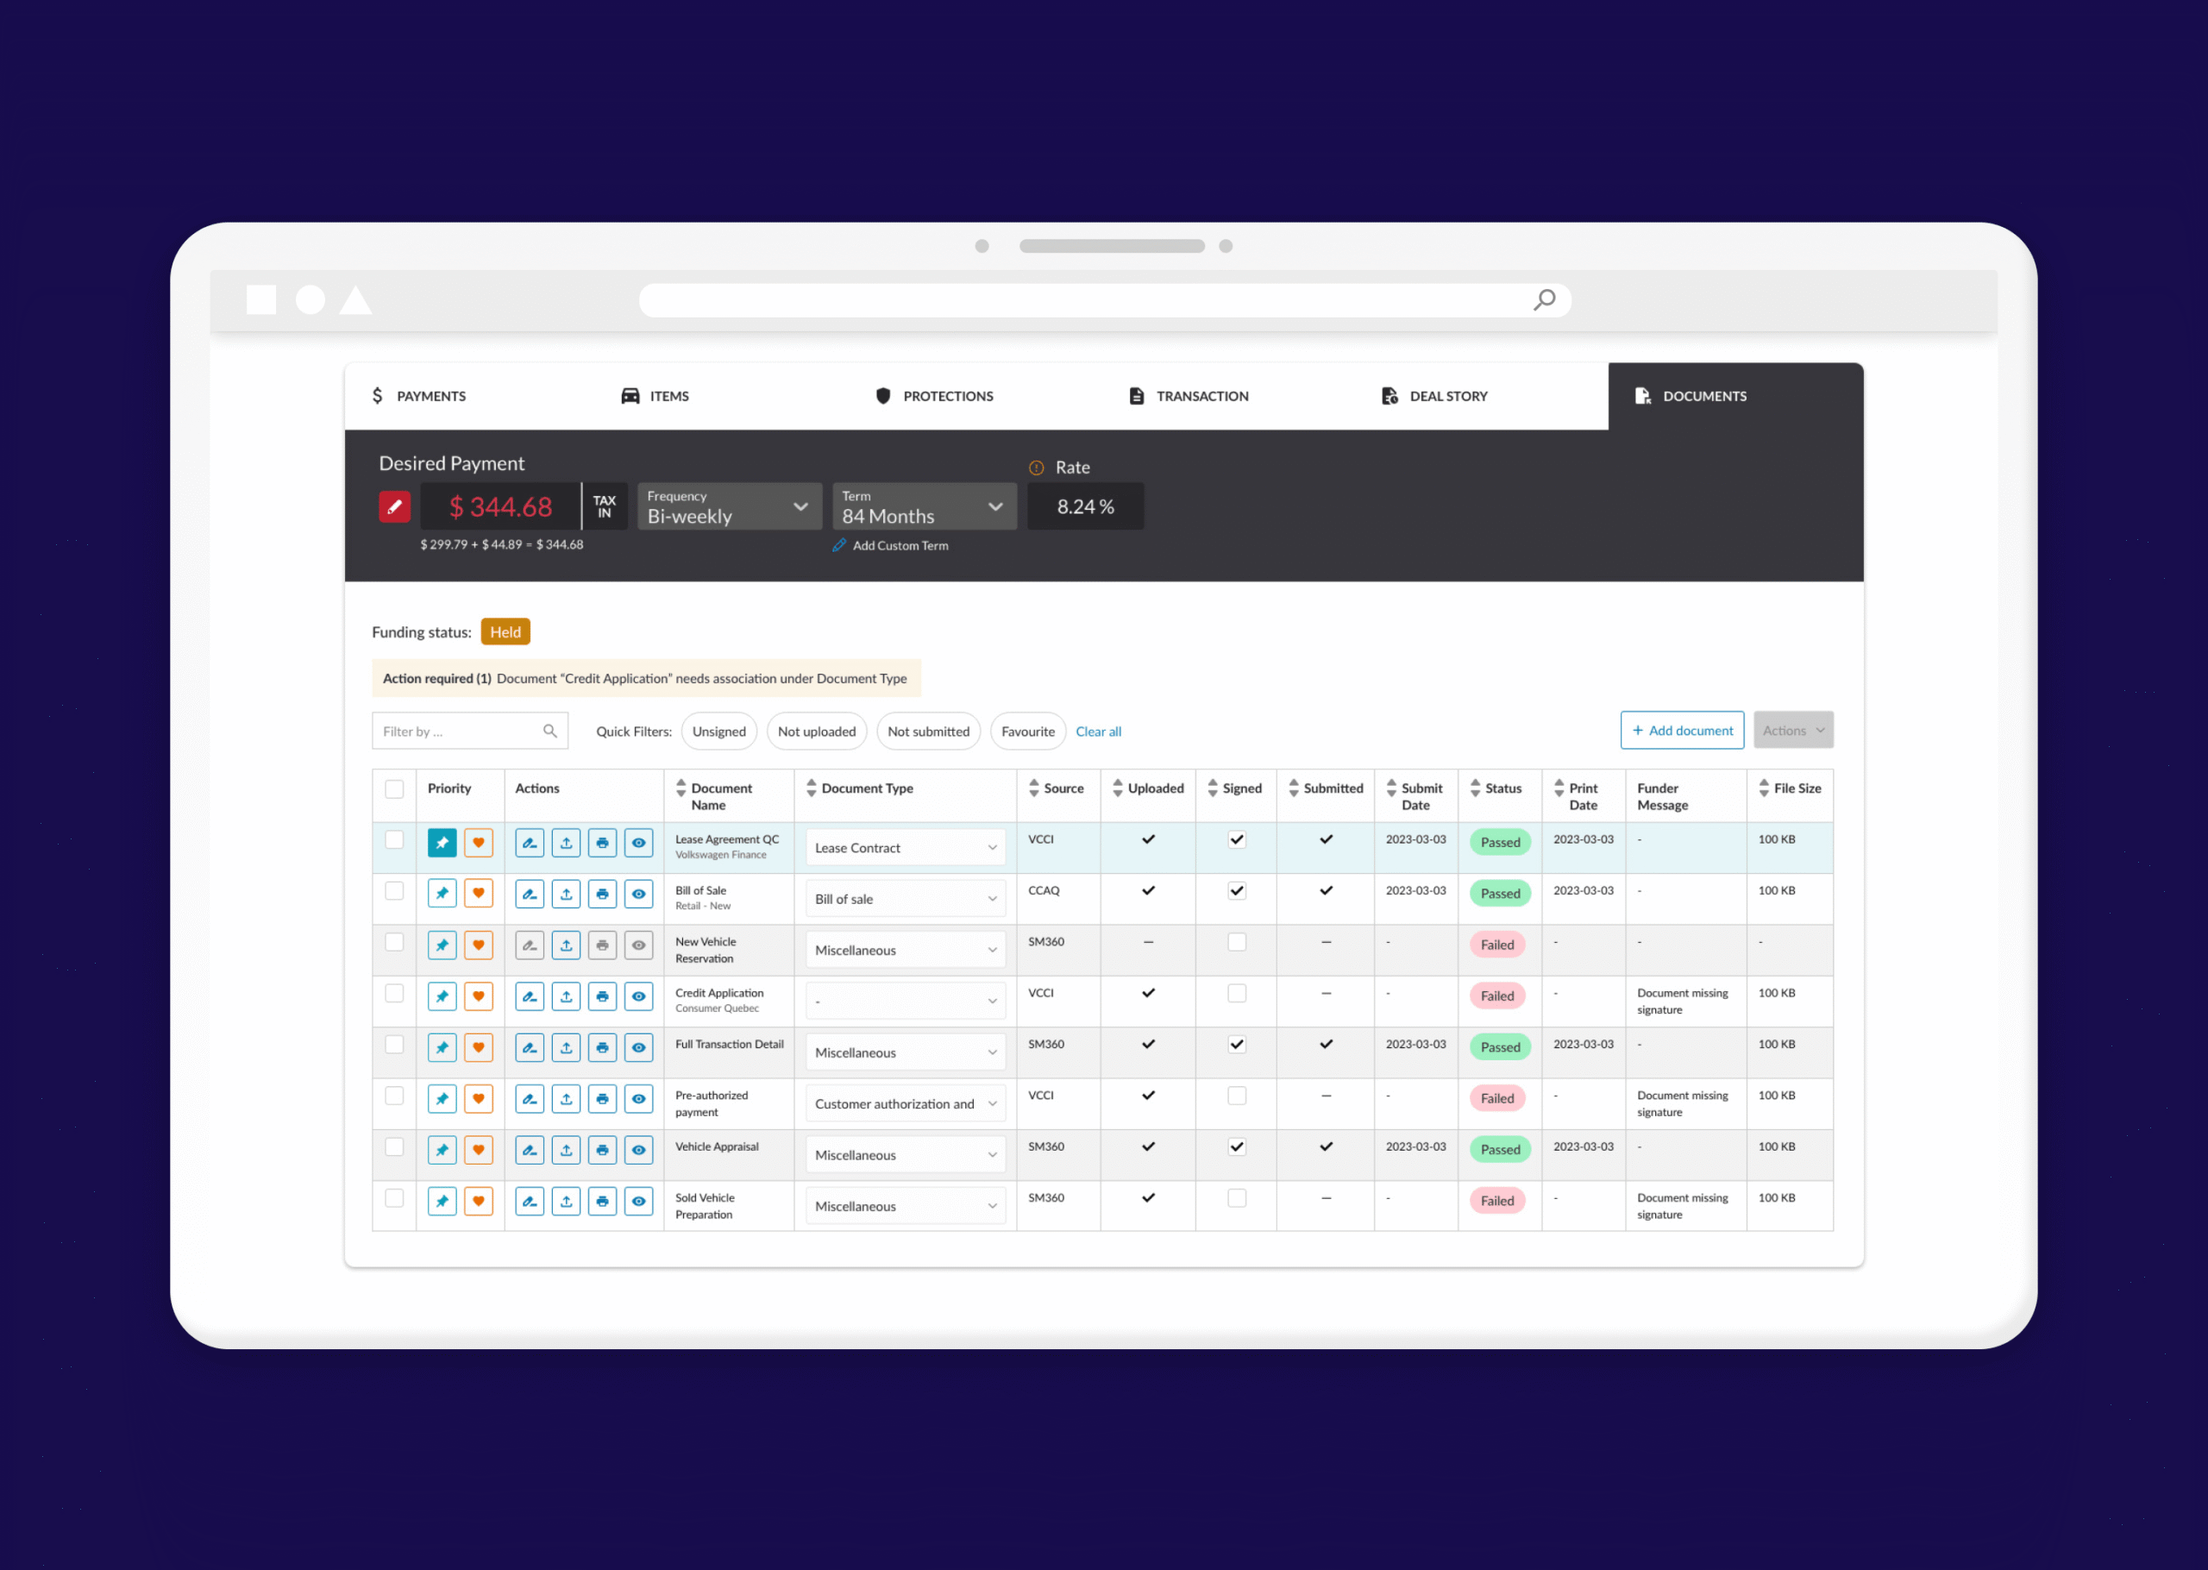Check the Signed checkbox for Credit Application
The height and width of the screenshot is (1570, 2208).
pos(1236,994)
